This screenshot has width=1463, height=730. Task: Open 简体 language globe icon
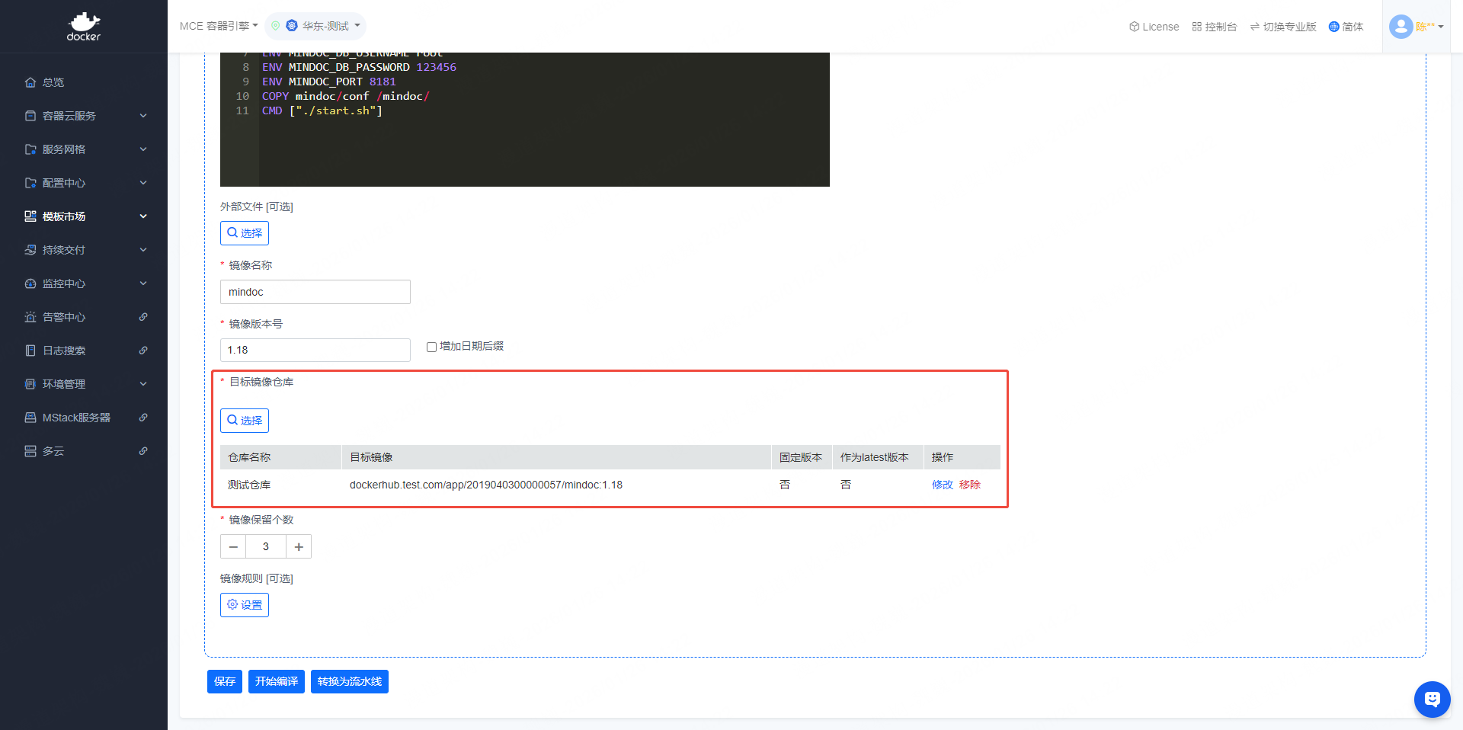(x=1333, y=27)
